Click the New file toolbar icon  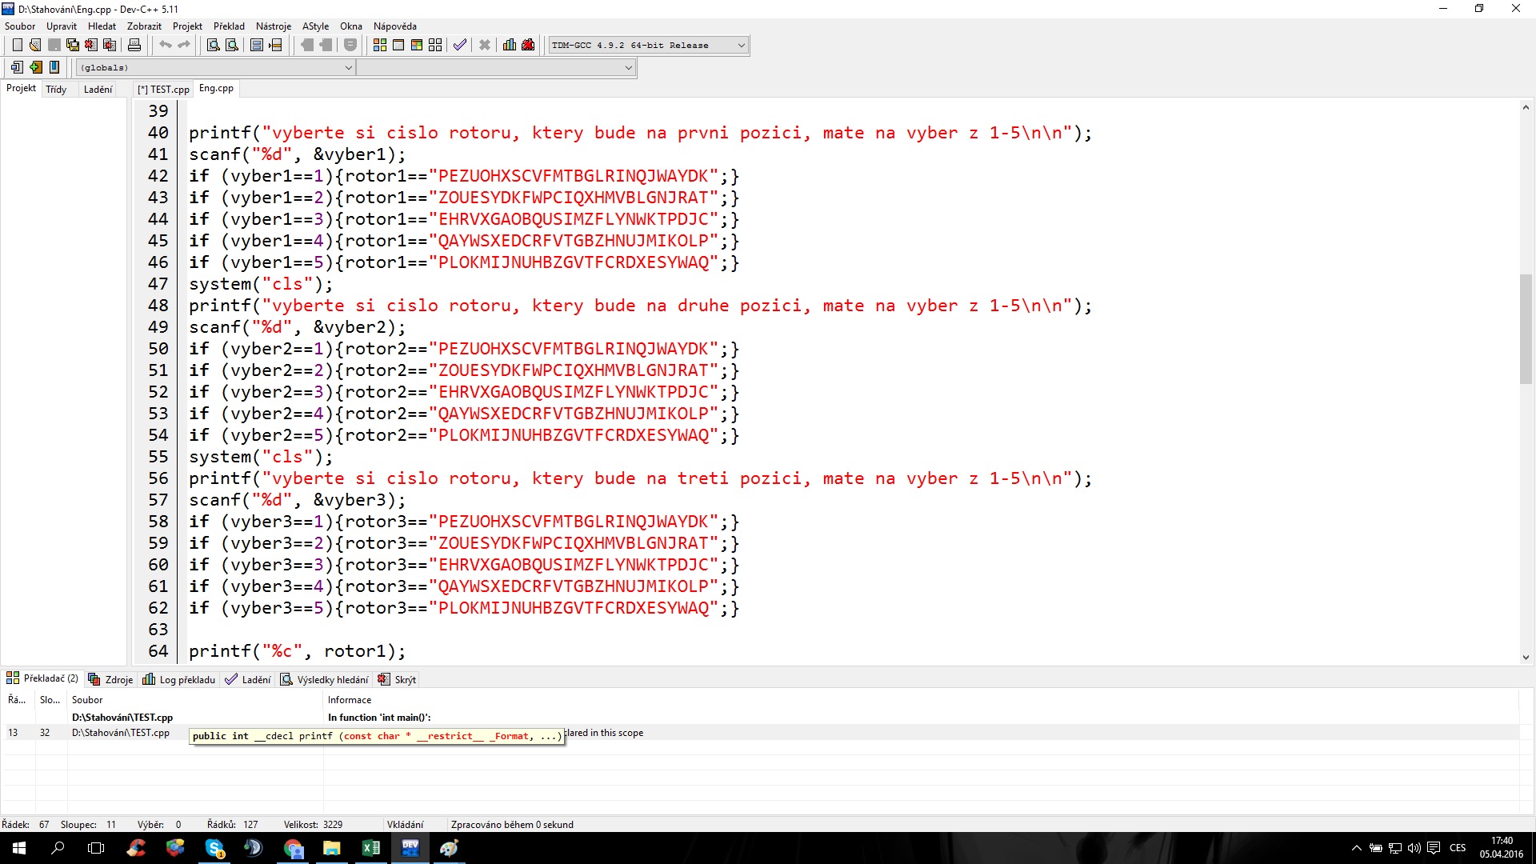17,45
